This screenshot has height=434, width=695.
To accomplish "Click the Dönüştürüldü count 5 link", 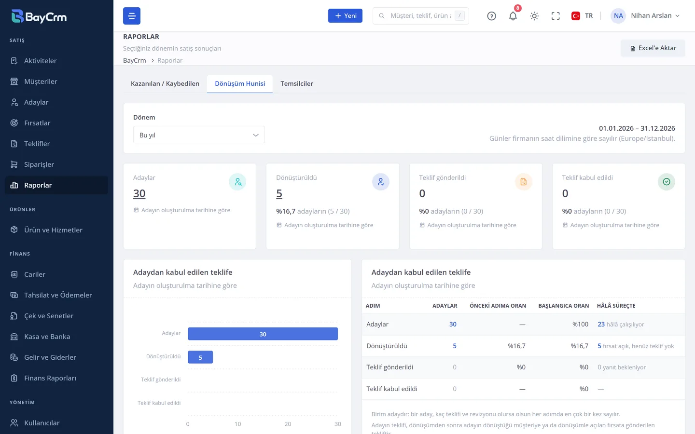I will [x=279, y=193].
